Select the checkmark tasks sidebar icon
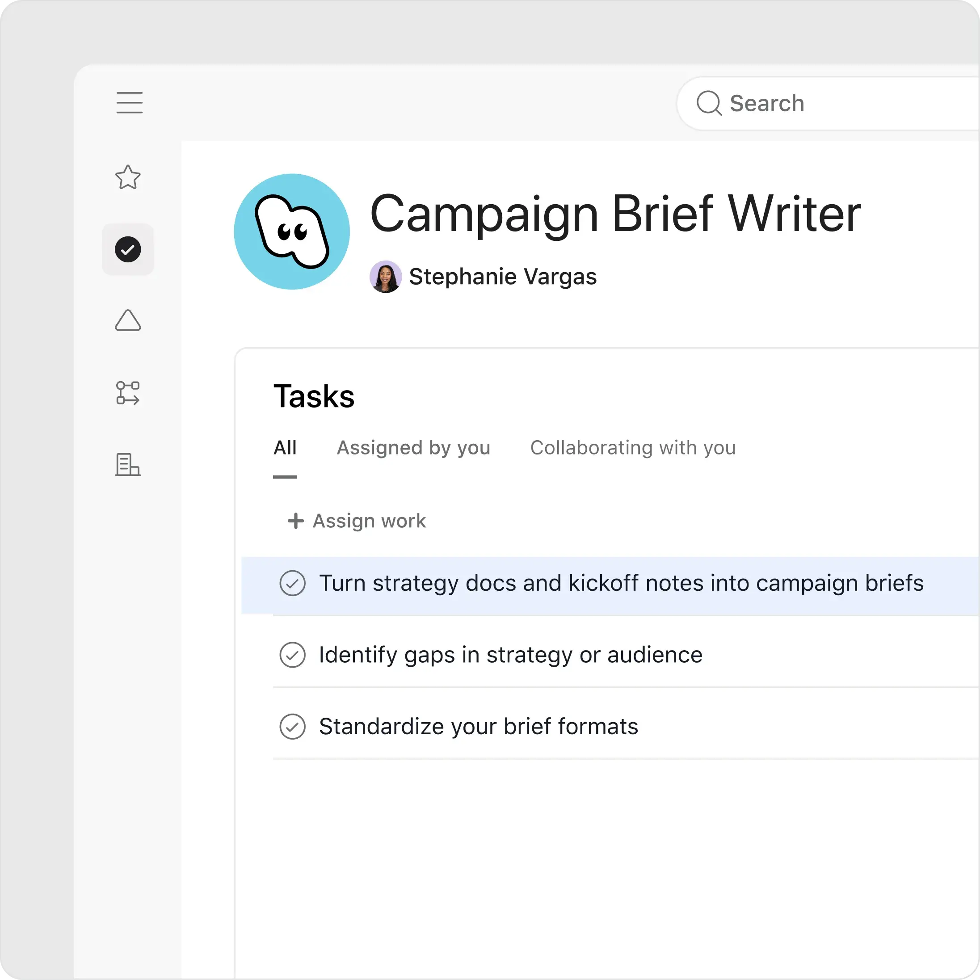The width and height of the screenshot is (980, 980). click(128, 249)
